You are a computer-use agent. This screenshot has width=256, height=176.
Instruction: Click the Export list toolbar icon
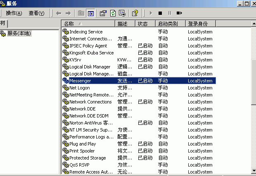click(x=122, y=13)
